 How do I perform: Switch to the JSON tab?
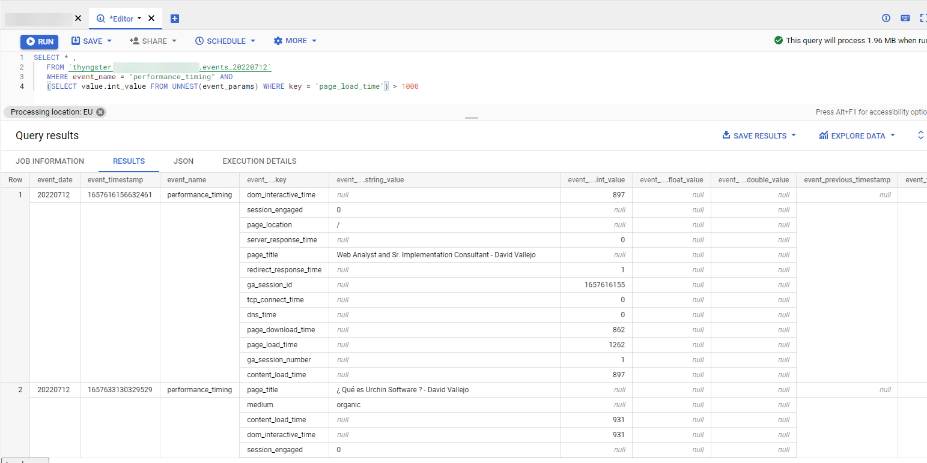tap(183, 161)
